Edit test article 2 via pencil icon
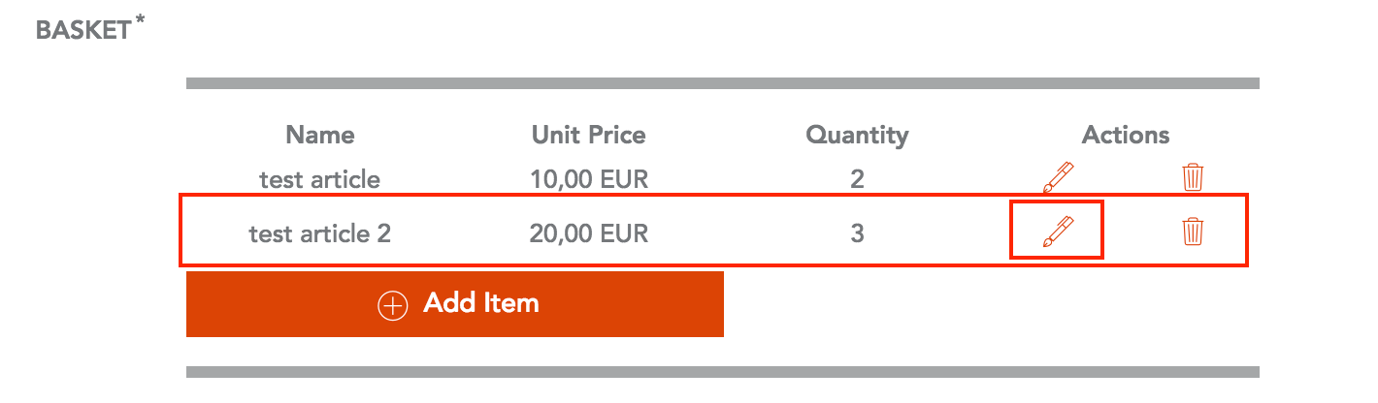 click(1058, 231)
